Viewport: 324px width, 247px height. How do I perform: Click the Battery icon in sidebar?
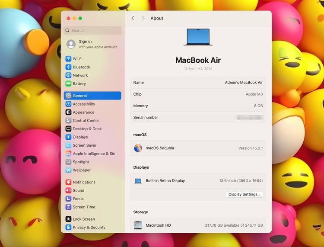coord(68,83)
